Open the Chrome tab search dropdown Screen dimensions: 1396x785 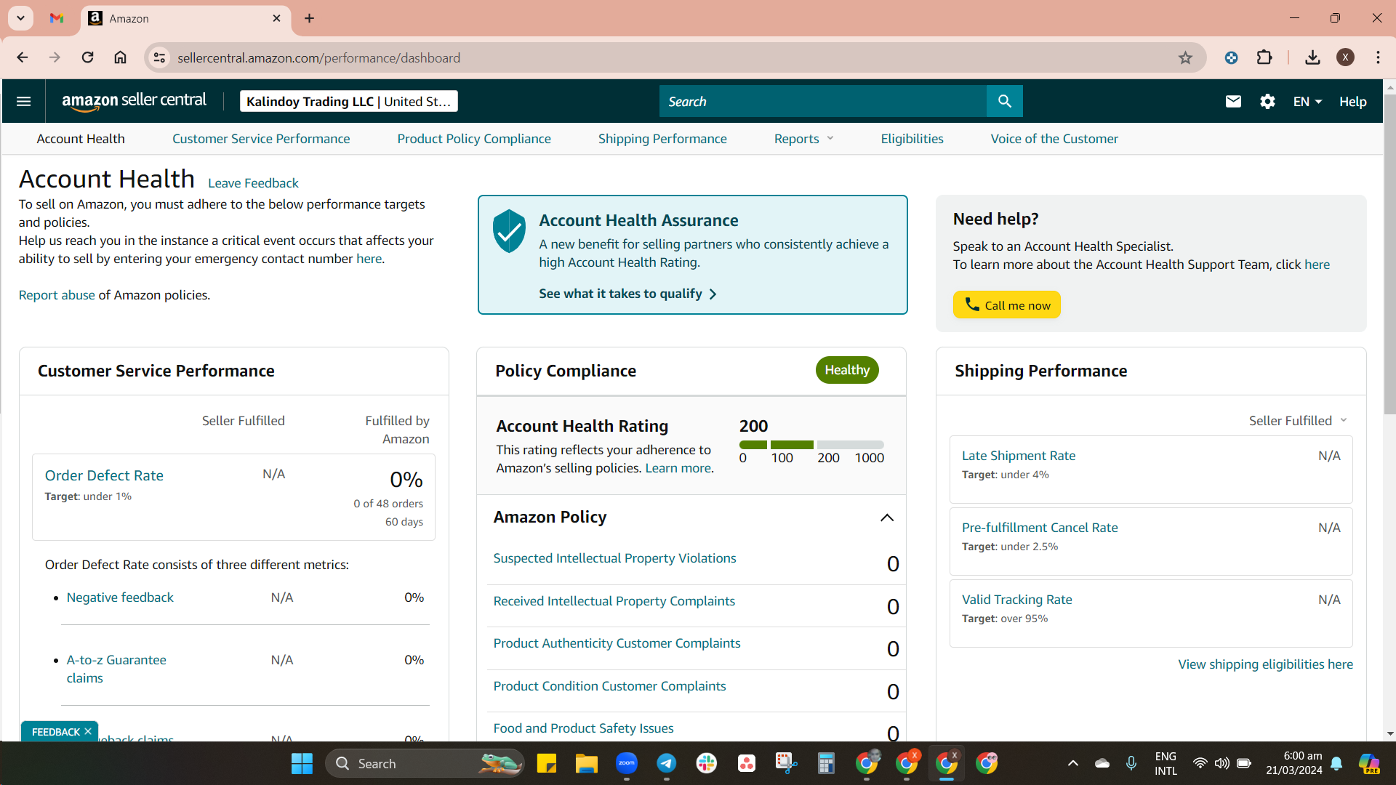[x=20, y=18]
